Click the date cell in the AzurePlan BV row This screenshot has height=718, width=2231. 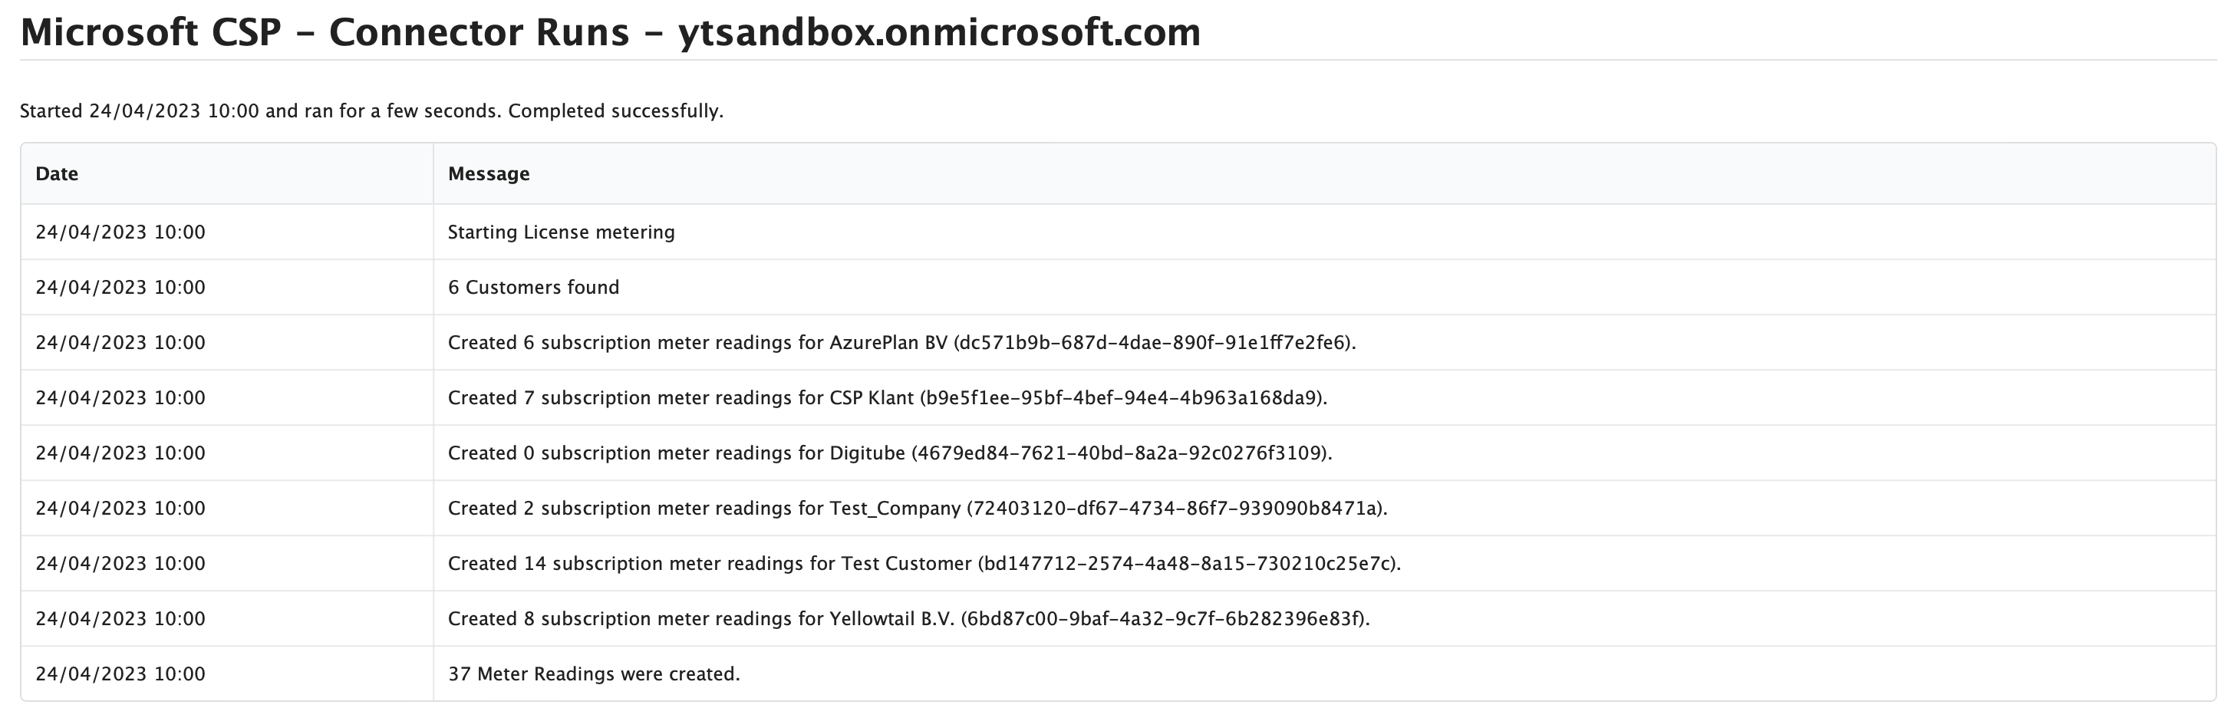click(120, 343)
